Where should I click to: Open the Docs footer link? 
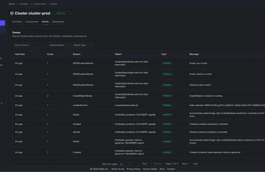(162, 169)
